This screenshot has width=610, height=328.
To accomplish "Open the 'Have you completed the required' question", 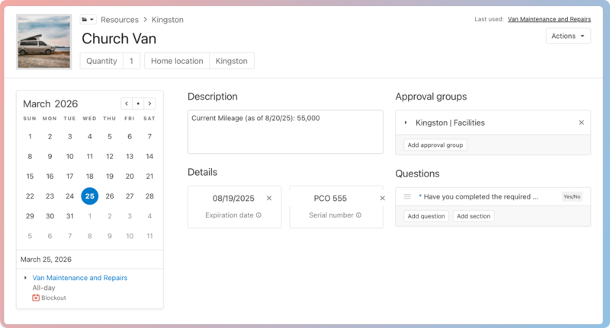I will tap(480, 197).
